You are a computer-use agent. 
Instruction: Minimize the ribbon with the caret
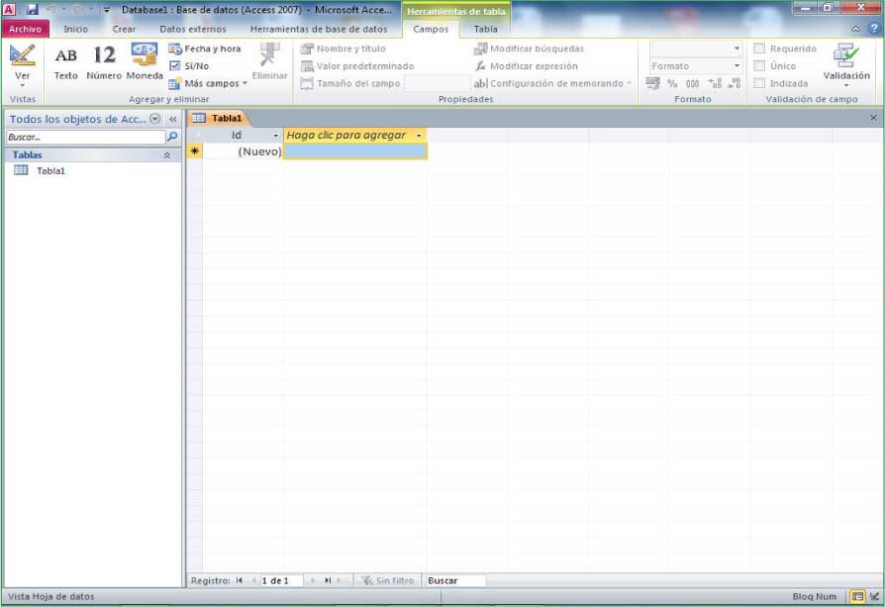pos(855,29)
